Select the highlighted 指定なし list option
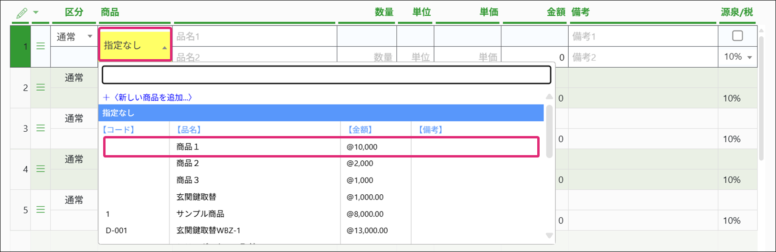This screenshot has height=252, width=776. (321, 113)
